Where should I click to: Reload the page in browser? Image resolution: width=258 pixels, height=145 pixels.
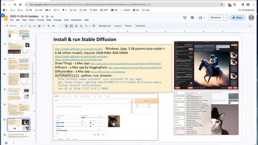[15, 4]
